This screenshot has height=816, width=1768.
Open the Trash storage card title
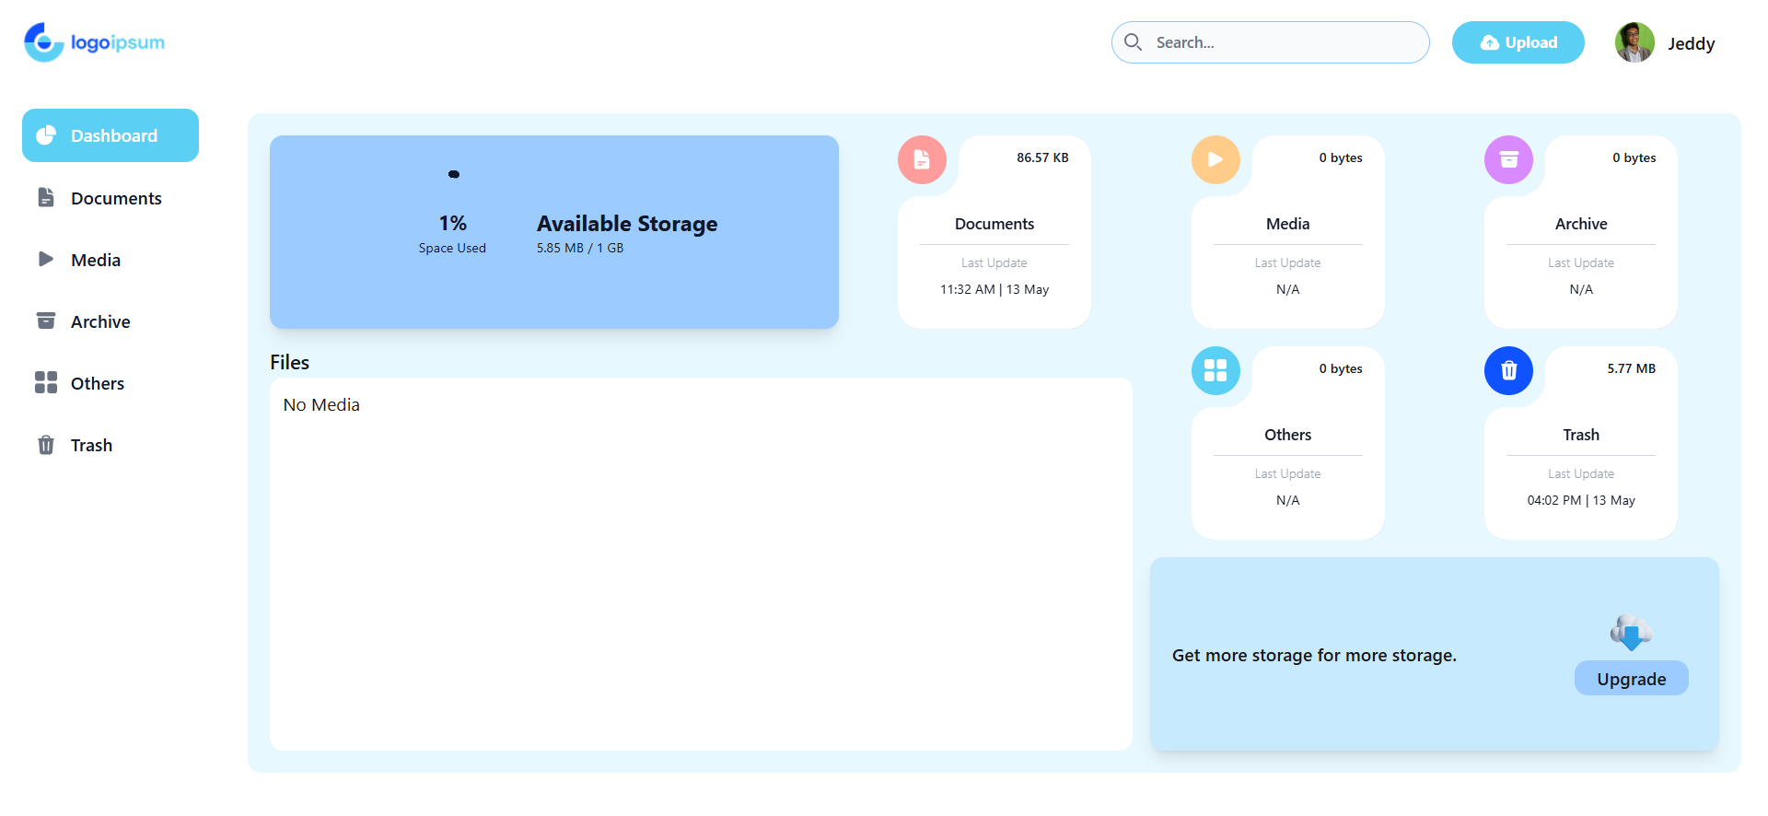tap(1581, 435)
